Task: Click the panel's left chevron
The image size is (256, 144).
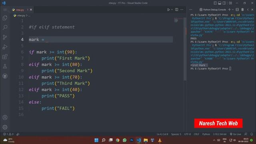Action: 248,10
